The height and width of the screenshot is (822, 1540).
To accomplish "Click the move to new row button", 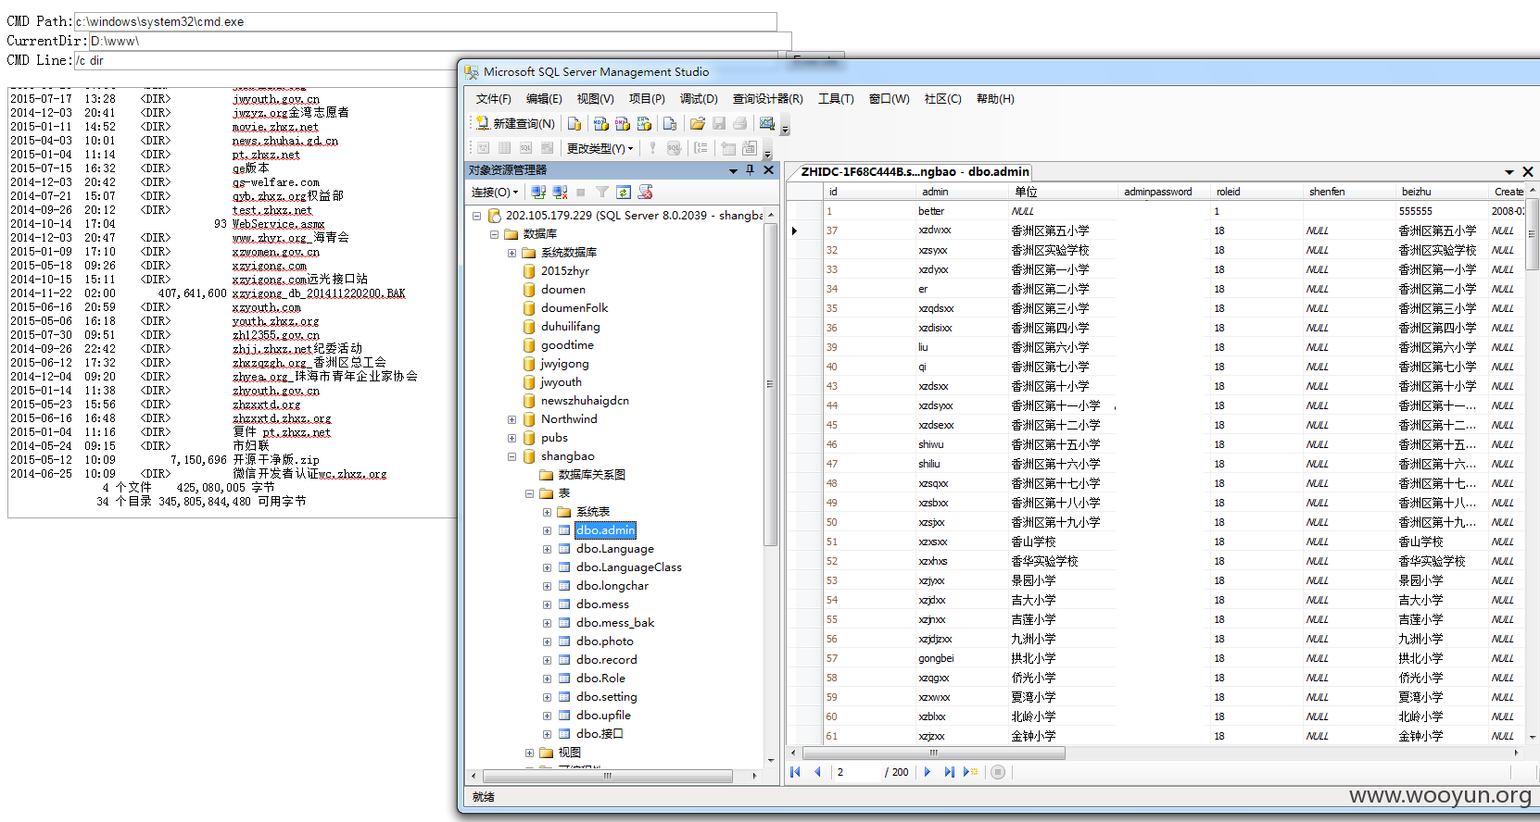I will (970, 772).
